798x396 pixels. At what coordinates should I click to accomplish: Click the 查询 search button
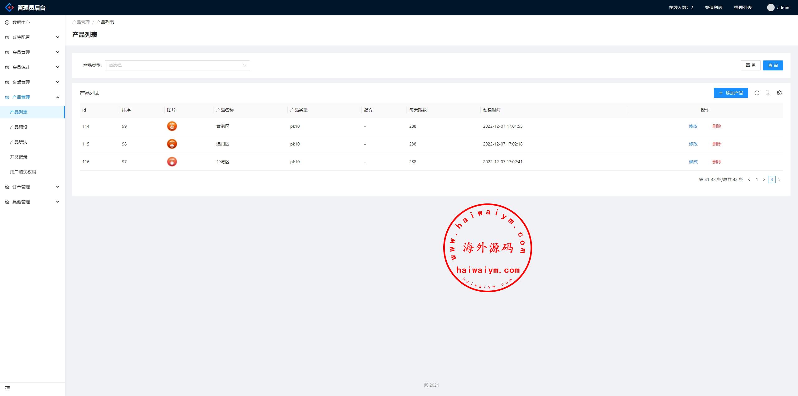(x=773, y=65)
